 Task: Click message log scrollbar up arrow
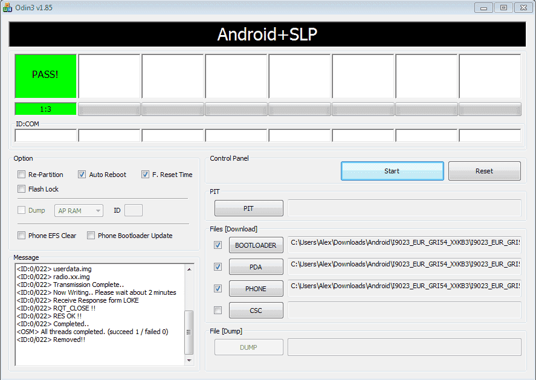[x=189, y=269]
